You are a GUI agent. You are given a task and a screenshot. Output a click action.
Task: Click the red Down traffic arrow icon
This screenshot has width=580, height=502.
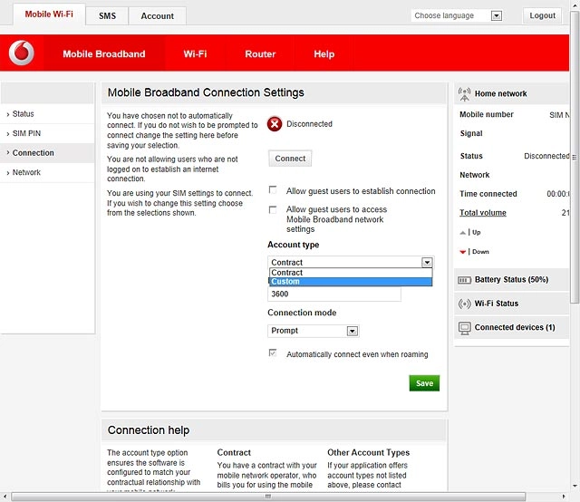pos(463,252)
